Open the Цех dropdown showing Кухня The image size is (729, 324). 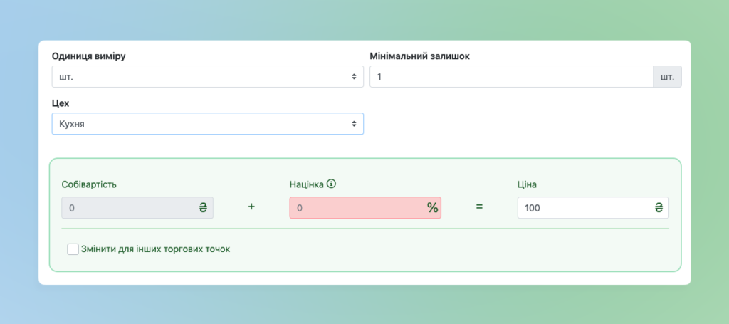207,124
